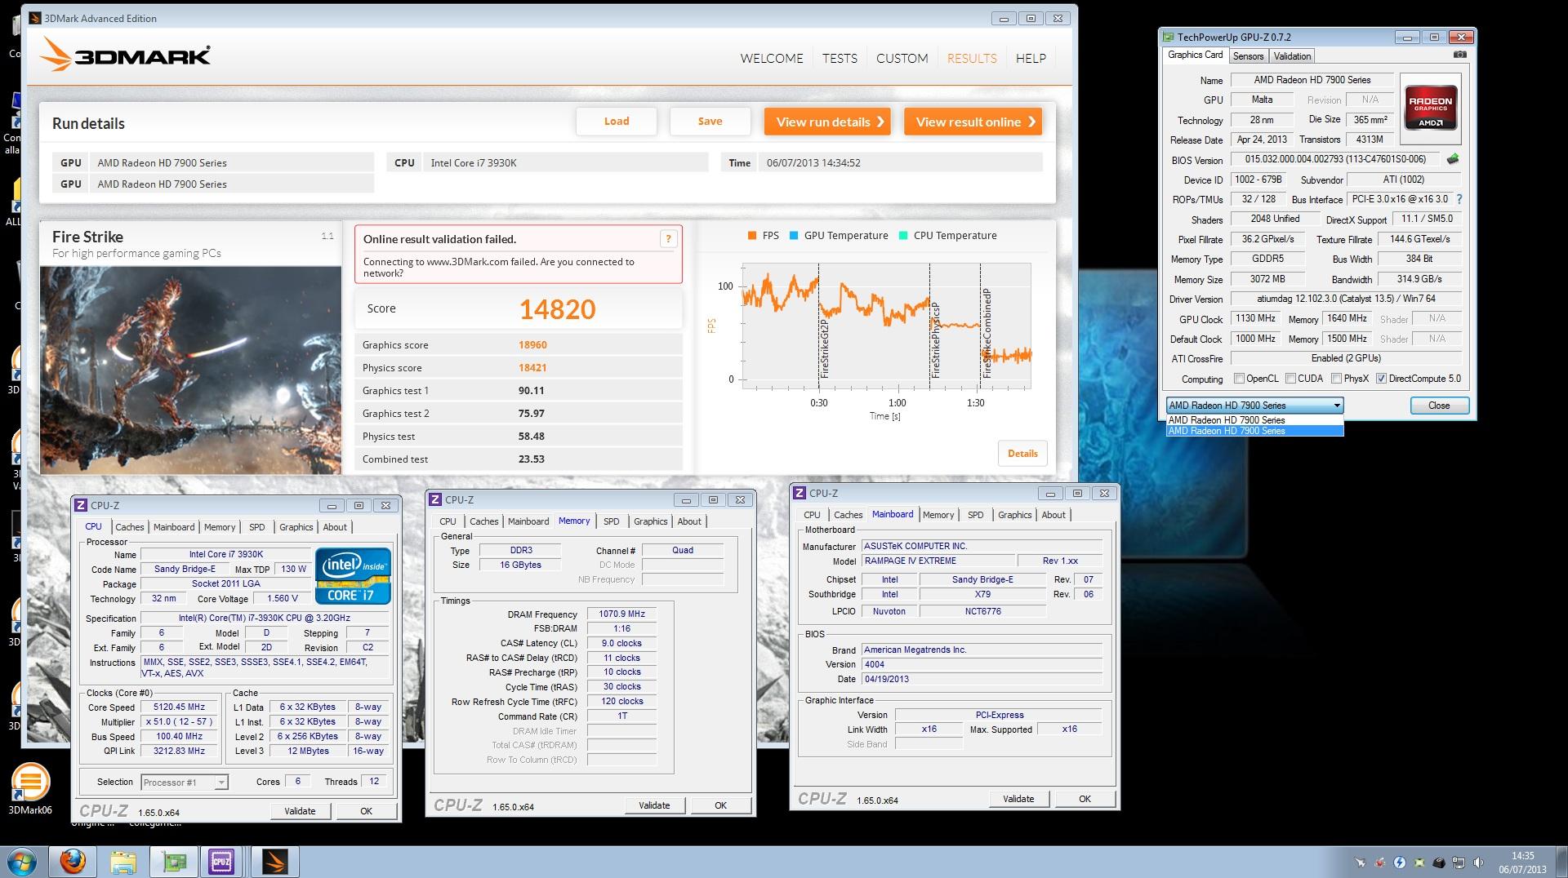This screenshot has width=1568, height=878.
Task: Open the Processor #1 selection dropdown
Action: pyautogui.click(x=184, y=782)
